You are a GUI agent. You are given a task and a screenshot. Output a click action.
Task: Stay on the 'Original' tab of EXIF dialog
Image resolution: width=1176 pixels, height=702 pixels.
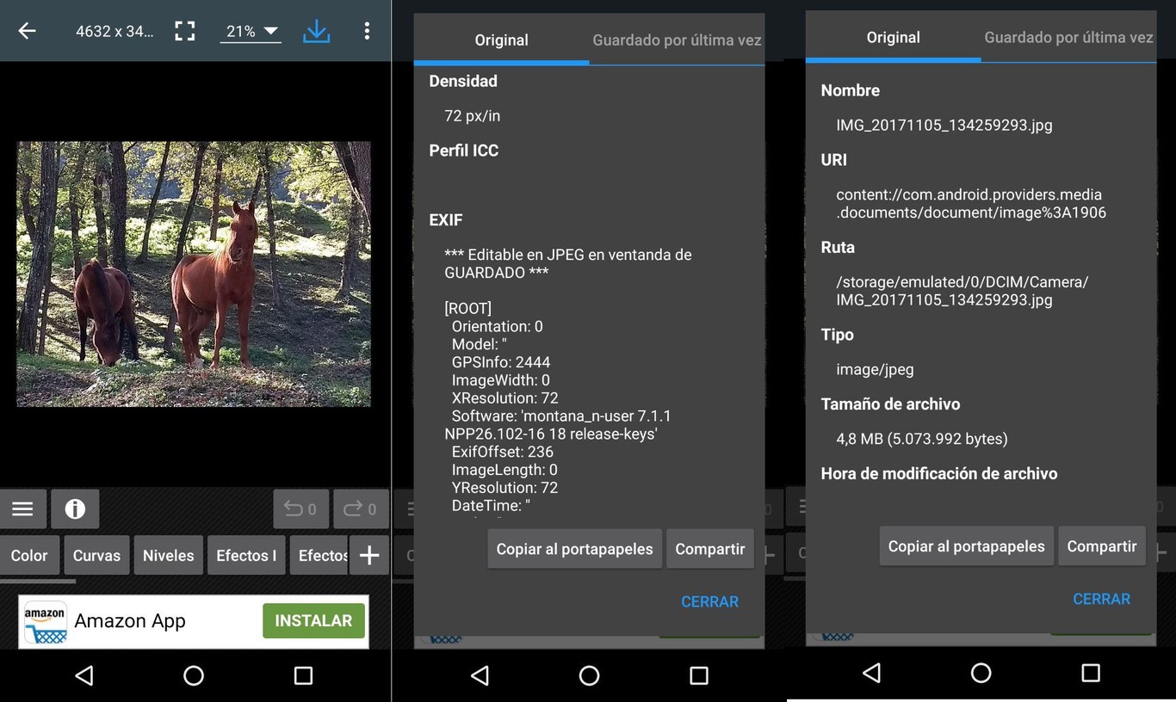[501, 40]
